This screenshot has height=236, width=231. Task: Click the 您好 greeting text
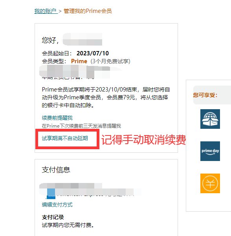(50, 40)
